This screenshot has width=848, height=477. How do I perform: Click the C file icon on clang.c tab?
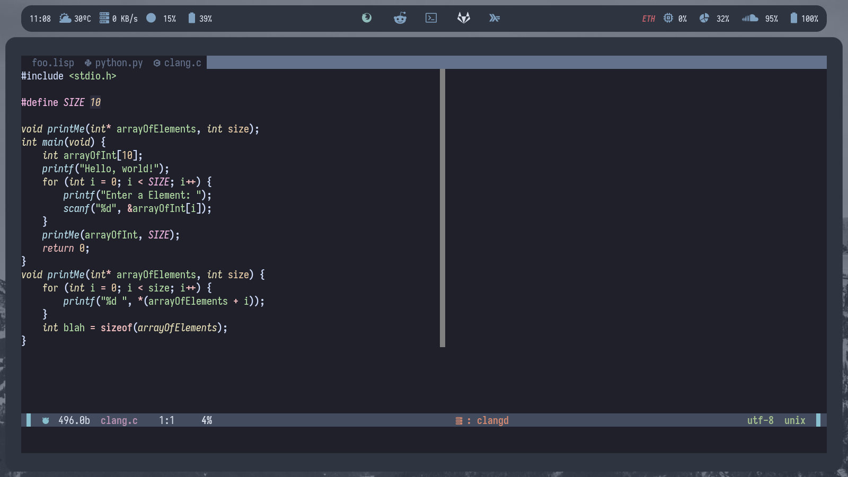coord(157,63)
